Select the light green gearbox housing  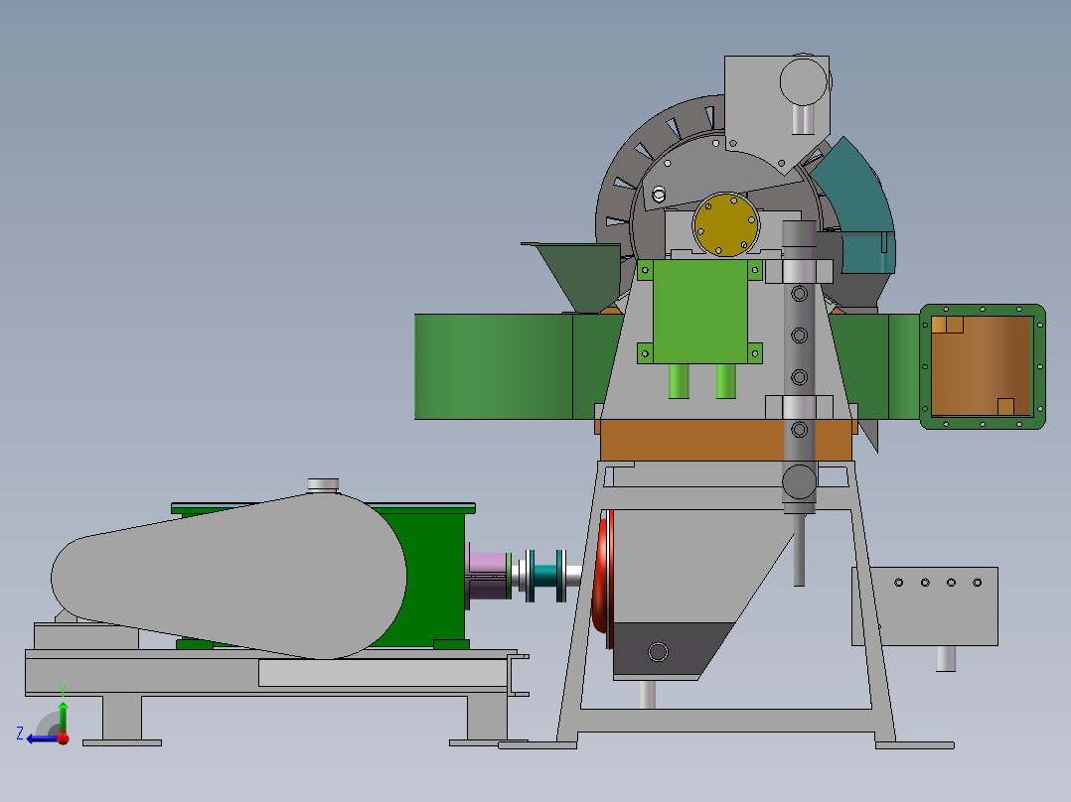pos(699,312)
